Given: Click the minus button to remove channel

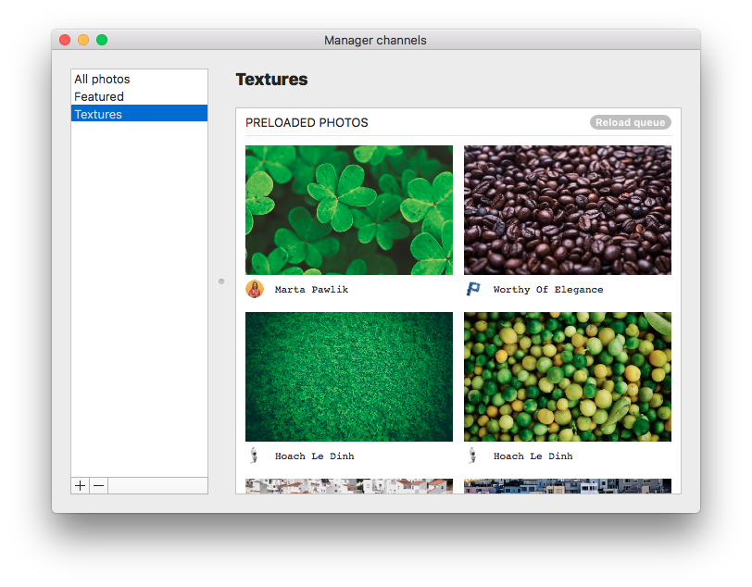Looking at the screenshot, I should tap(99, 486).
